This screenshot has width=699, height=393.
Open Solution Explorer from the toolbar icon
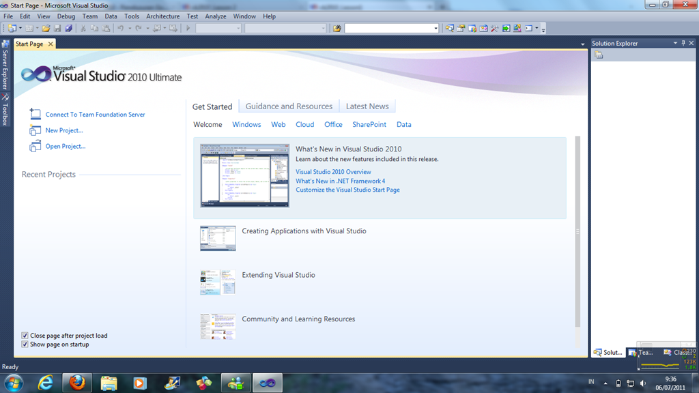449,29
